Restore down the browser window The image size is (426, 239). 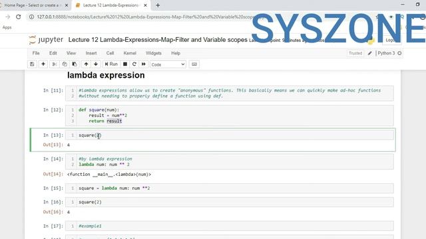tap(418, 5)
